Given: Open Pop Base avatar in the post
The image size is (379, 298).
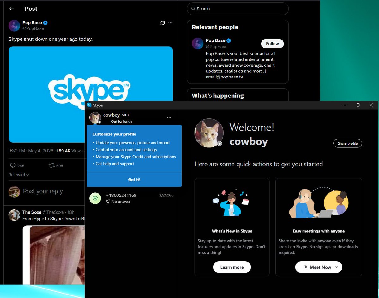Looking at the screenshot, I should tap(14, 26).
